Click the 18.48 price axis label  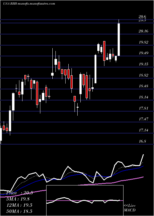pos(144,86)
